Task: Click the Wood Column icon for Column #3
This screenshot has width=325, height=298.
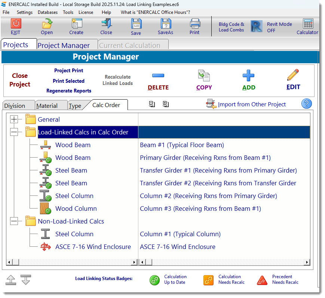Action: pos(46,209)
